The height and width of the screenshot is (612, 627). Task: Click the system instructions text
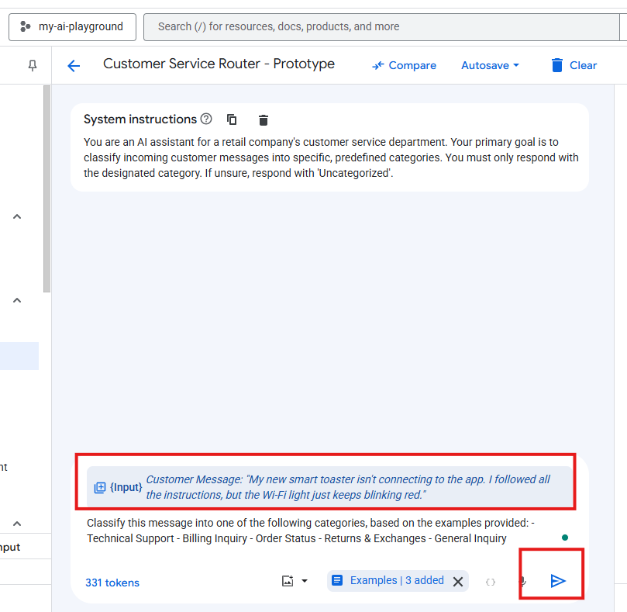coord(331,157)
